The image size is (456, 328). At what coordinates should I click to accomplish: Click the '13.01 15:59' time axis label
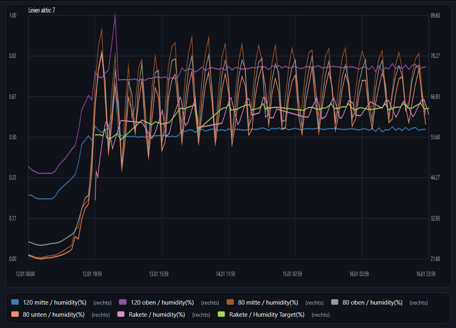[159, 274]
